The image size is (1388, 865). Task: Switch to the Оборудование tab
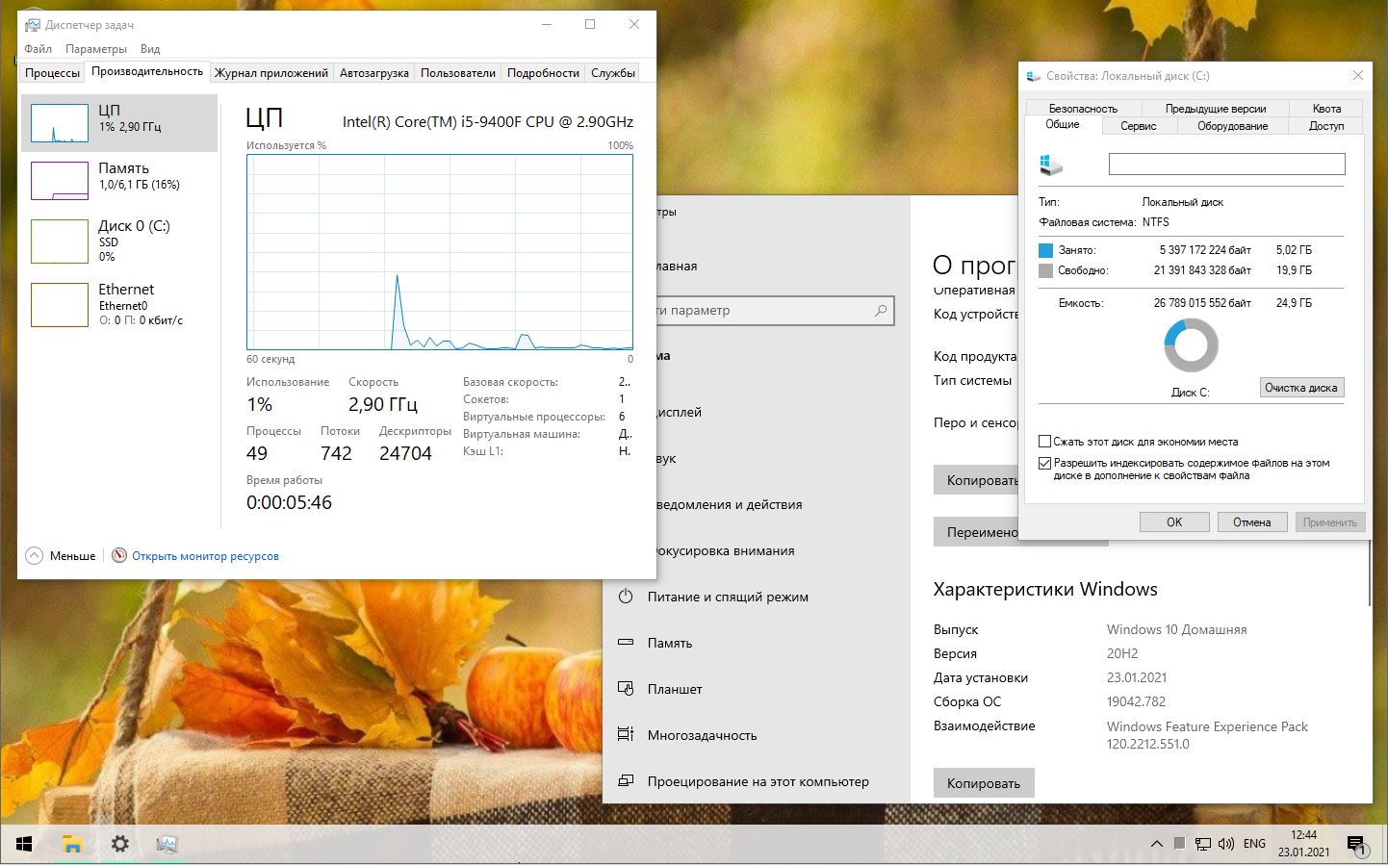pyautogui.click(x=1233, y=126)
